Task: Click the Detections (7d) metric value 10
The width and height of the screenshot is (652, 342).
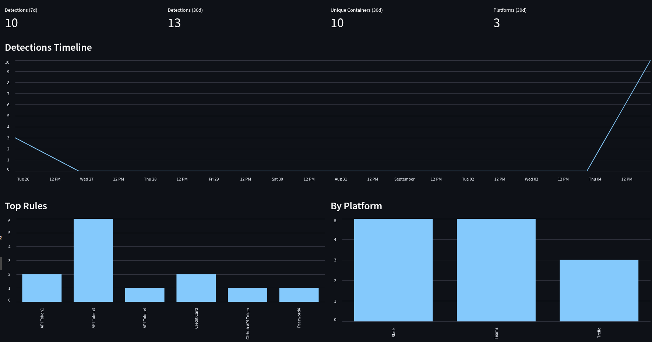Action: point(11,23)
